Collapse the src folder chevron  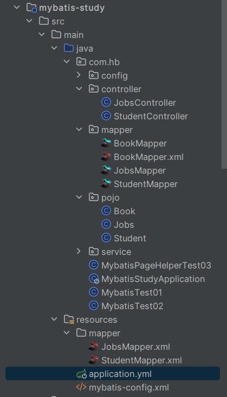[29, 21]
